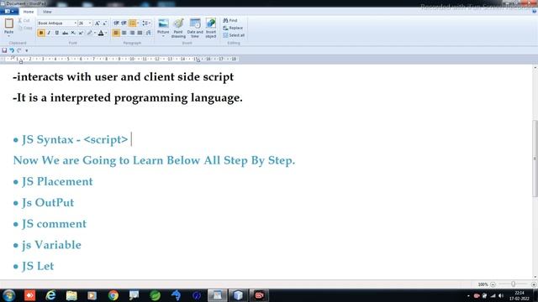Toggle subscript formatting
This screenshot has width=538, height=302.
pos(73,33)
